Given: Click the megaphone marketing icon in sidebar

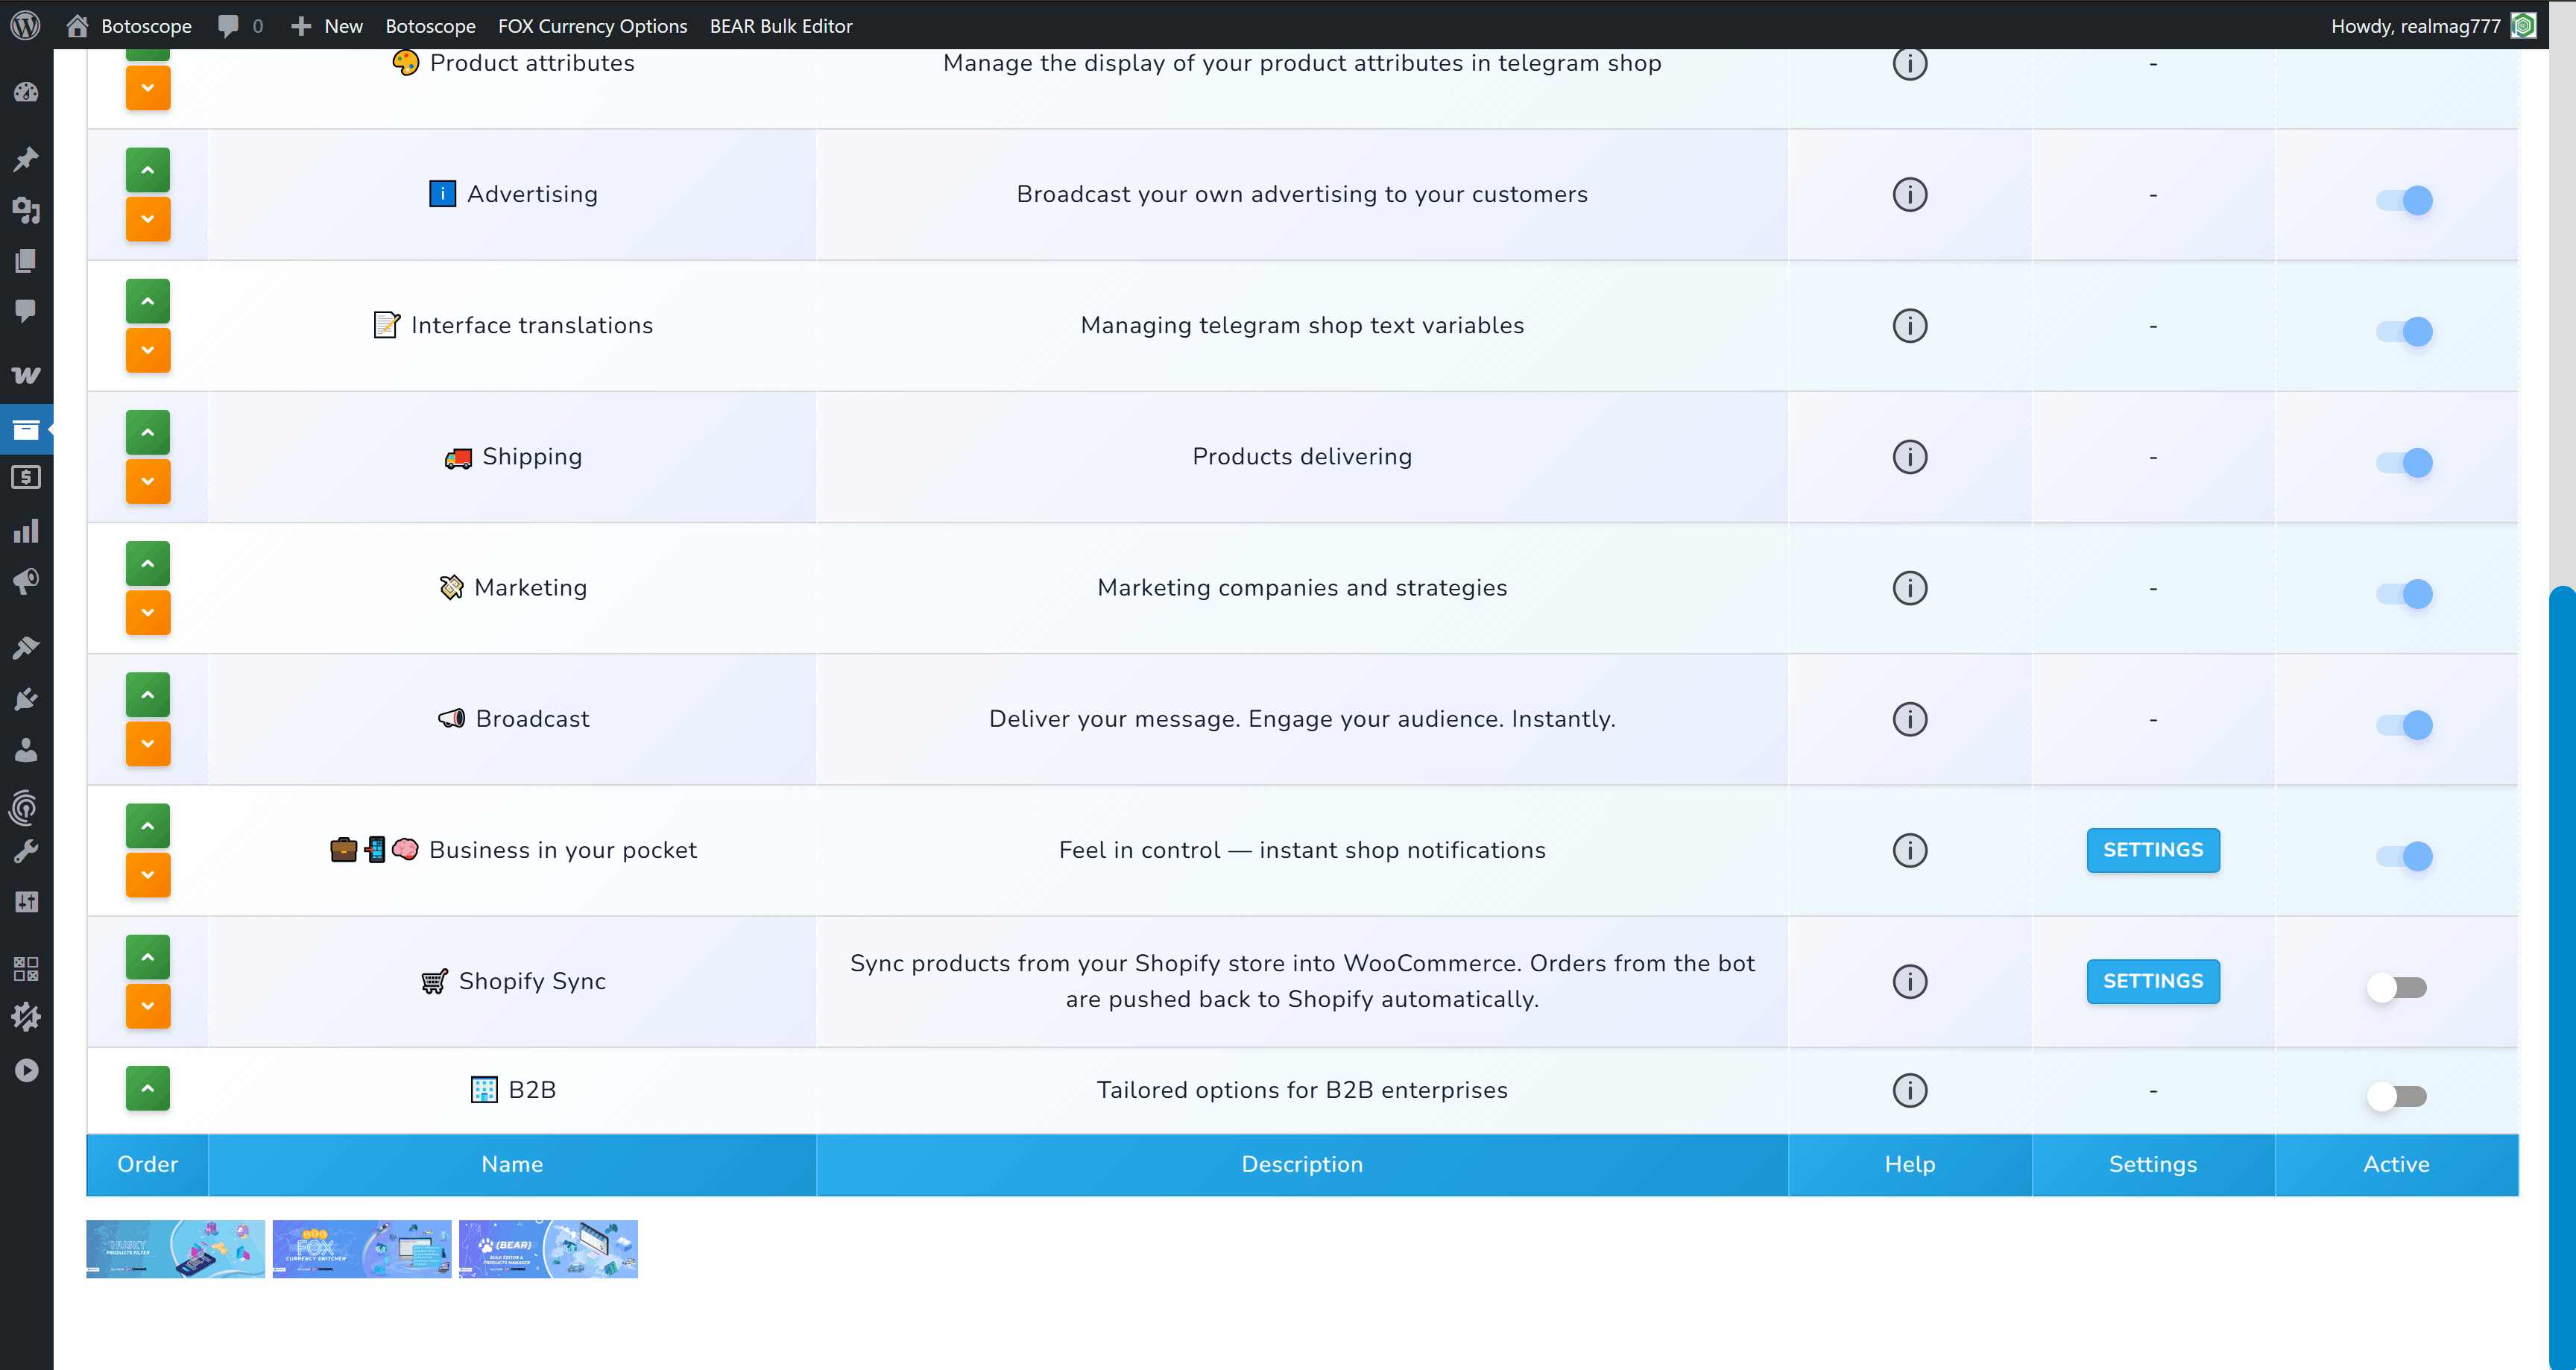Looking at the screenshot, I should pyautogui.click(x=27, y=580).
